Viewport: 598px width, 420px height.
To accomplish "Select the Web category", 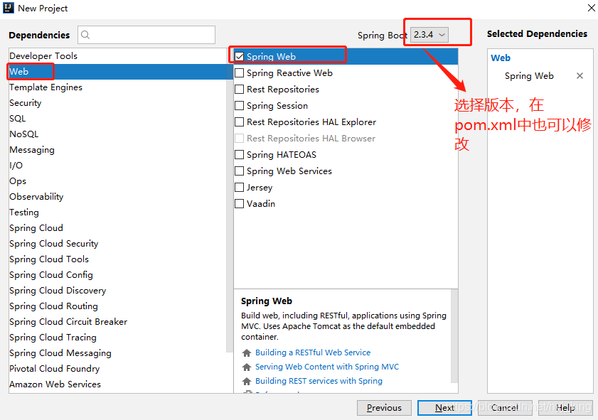I will 118,72.
